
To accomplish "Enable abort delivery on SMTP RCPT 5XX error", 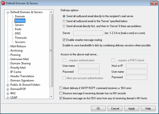I will [61, 88].
